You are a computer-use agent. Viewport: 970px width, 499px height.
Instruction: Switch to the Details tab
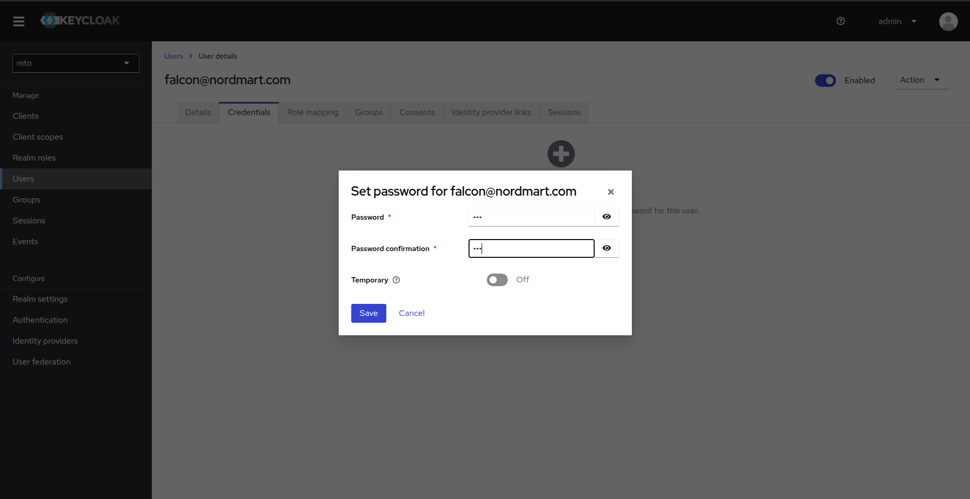[198, 112]
